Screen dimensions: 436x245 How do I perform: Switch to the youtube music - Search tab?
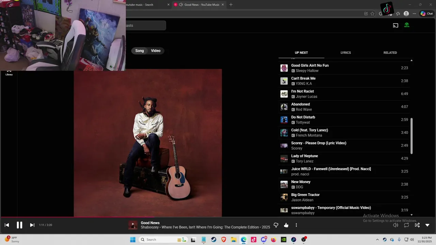tap(147, 5)
